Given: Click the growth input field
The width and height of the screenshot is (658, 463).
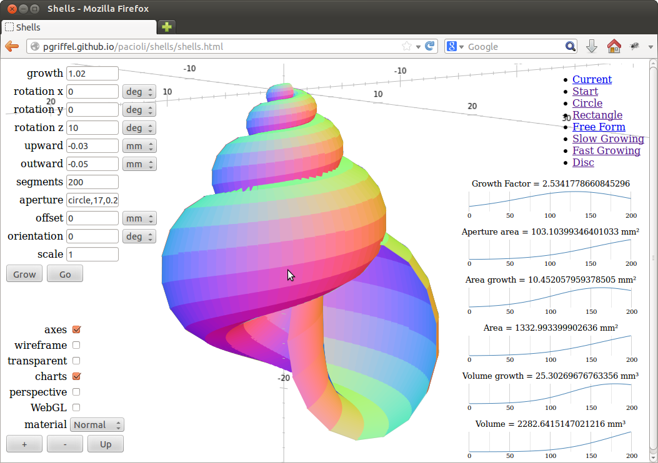Looking at the screenshot, I should click(92, 73).
